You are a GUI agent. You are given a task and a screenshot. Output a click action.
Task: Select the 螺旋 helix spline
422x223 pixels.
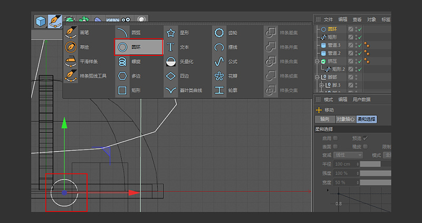pyautogui.click(x=122, y=61)
